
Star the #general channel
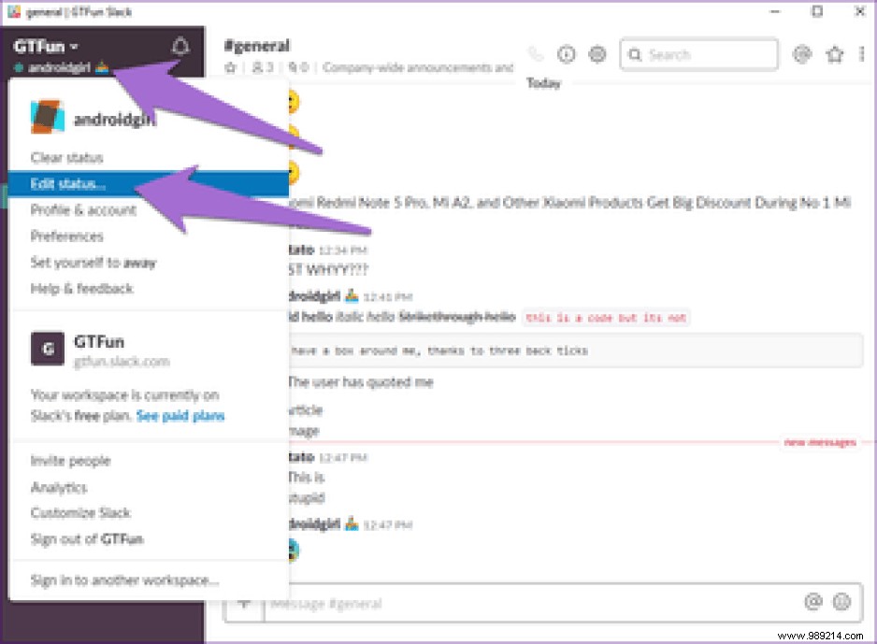pos(229,67)
